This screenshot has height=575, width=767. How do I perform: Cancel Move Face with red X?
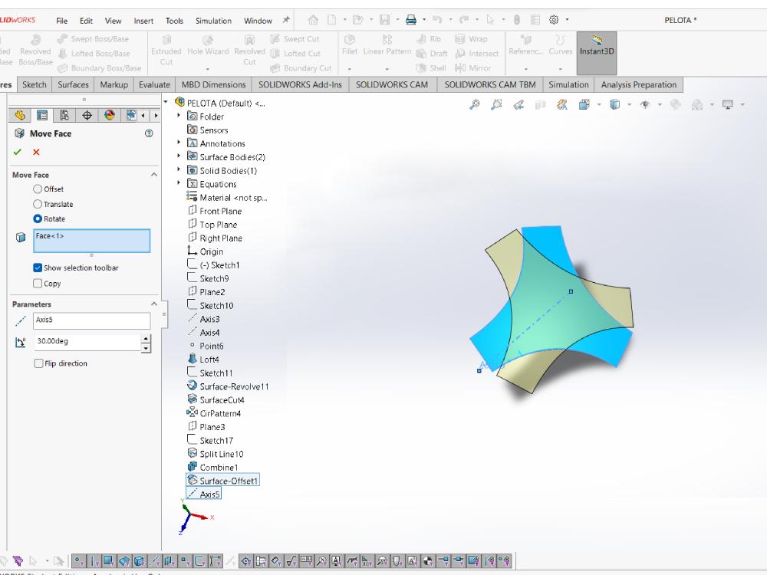36,152
